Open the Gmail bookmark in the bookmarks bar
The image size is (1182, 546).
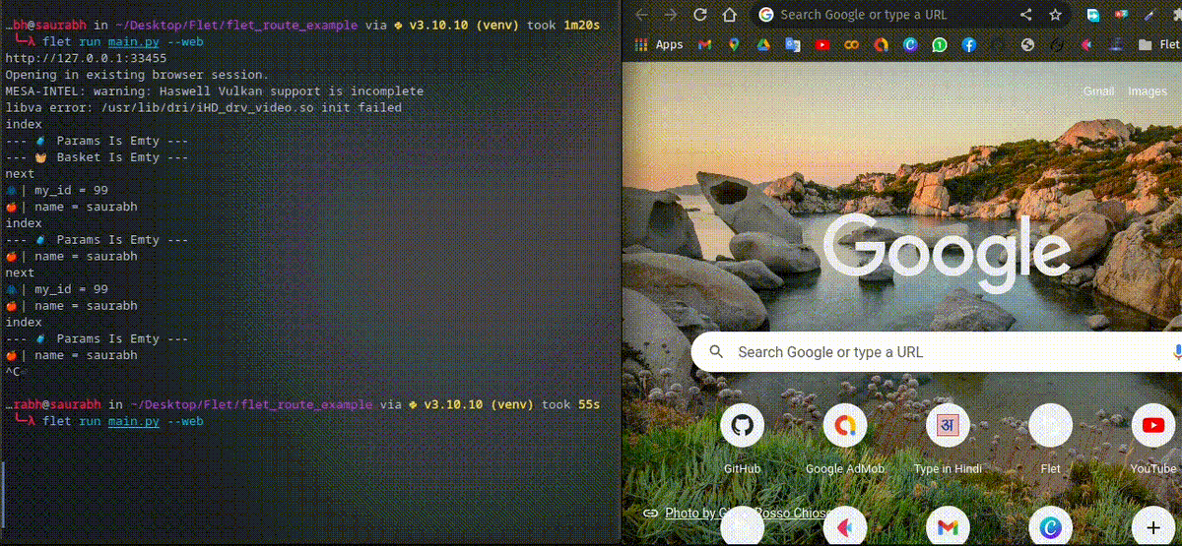[x=704, y=44]
